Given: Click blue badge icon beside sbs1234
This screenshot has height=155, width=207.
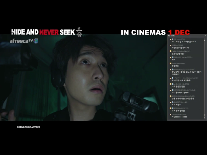Looking at the screenshot, I should tap(172, 84).
